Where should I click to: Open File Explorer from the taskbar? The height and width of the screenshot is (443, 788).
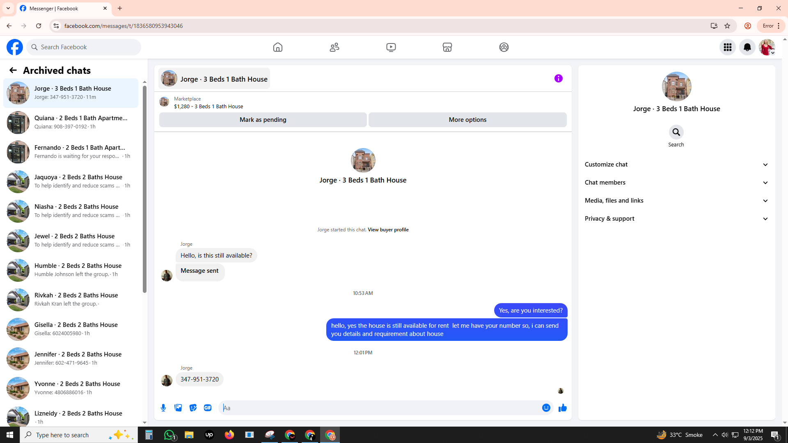coord(189,435)
